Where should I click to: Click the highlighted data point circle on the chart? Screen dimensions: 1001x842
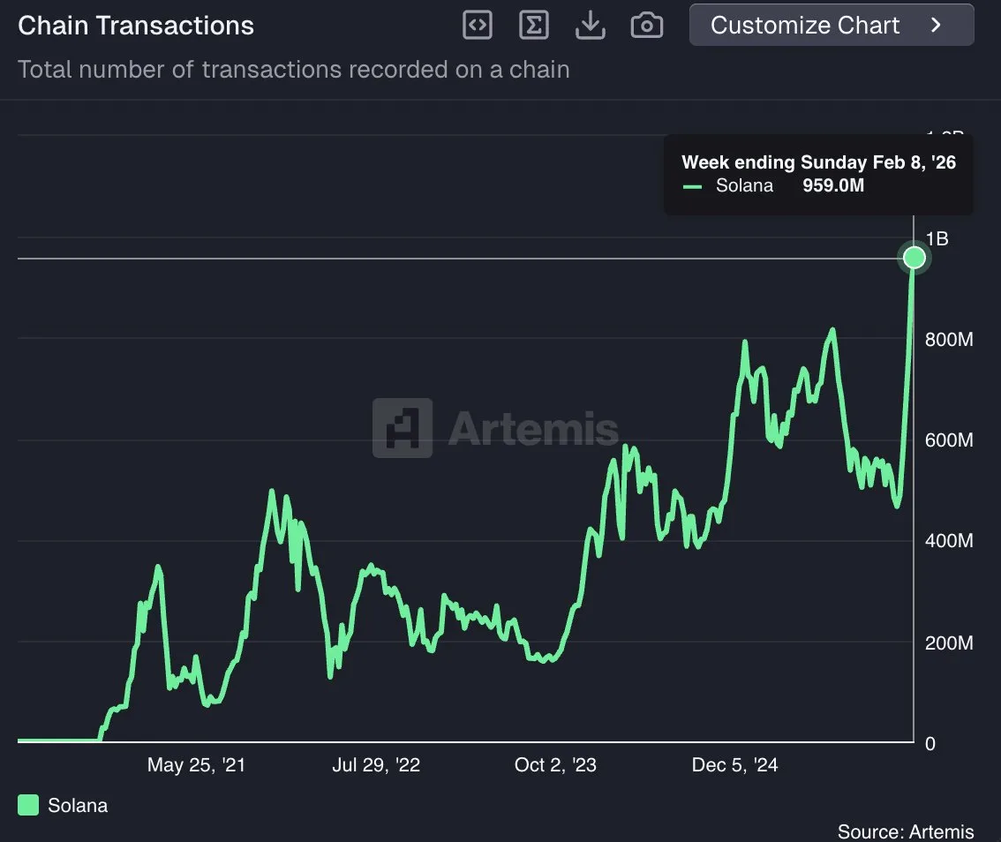click(914, 257)
